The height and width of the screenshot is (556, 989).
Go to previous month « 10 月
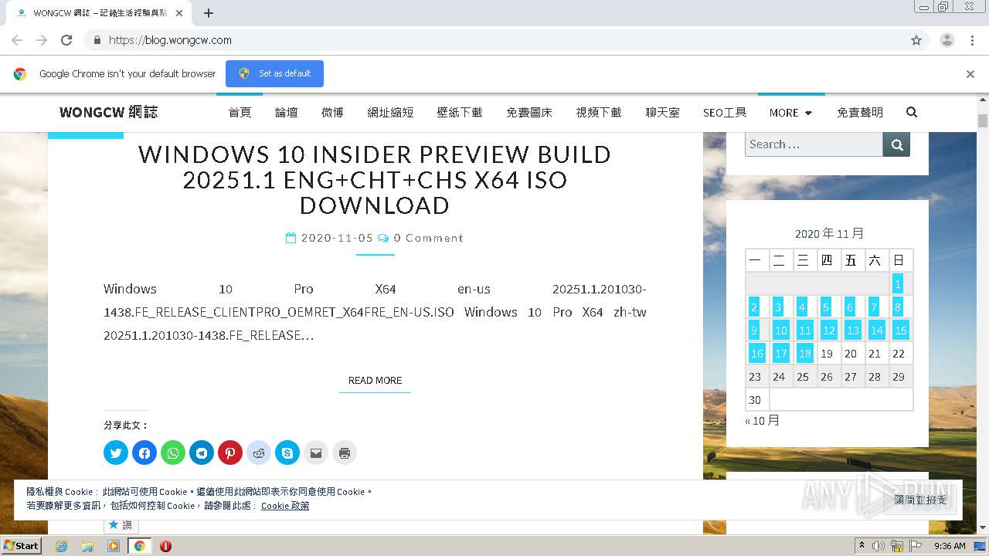tap(762, 421)
